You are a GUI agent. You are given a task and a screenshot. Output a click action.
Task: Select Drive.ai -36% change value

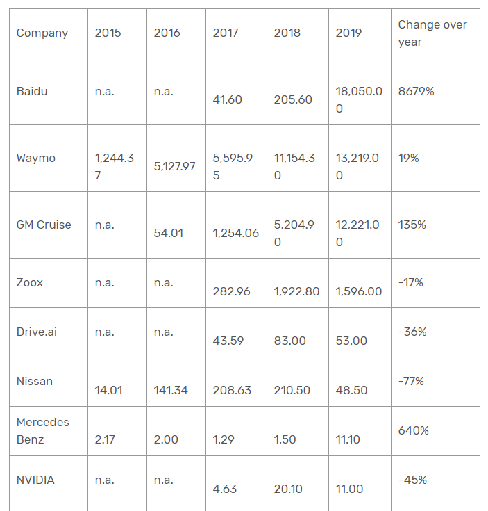(x=412, y=332)
